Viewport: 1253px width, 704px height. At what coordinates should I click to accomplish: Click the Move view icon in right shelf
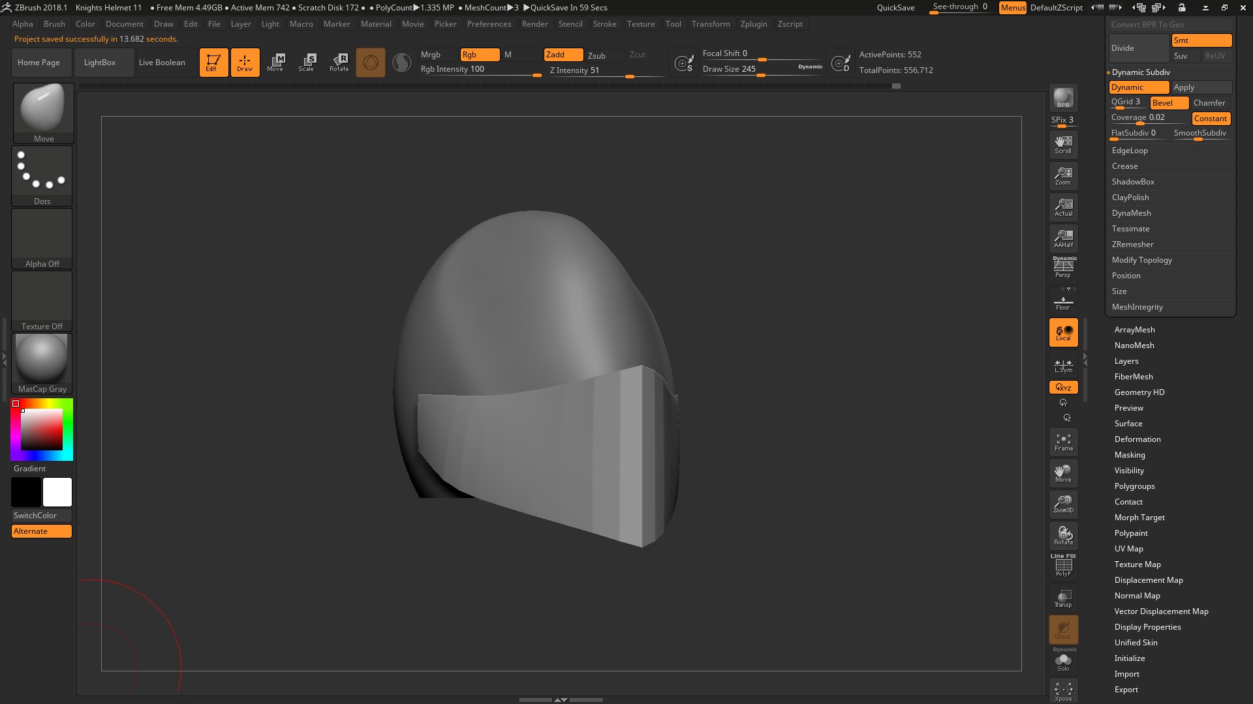coord(1063,473)
